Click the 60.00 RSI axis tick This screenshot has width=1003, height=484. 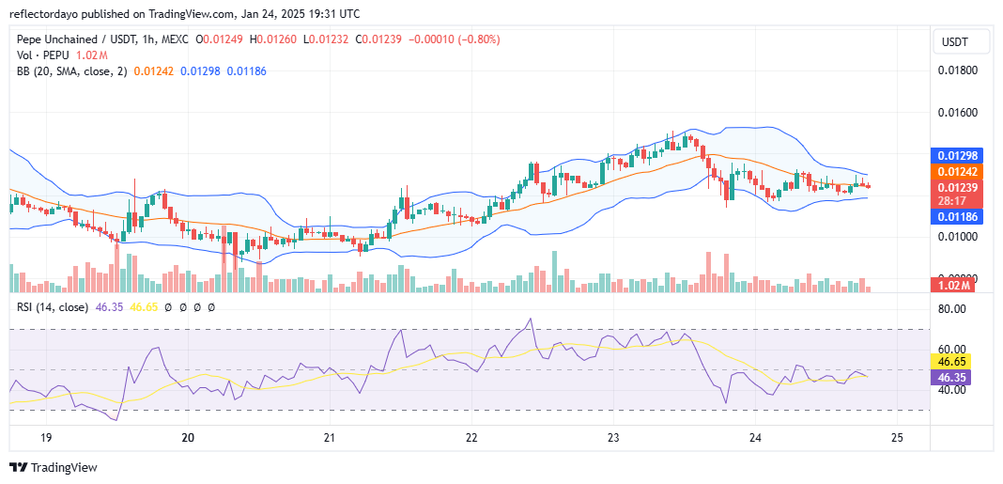pos(954,349)
